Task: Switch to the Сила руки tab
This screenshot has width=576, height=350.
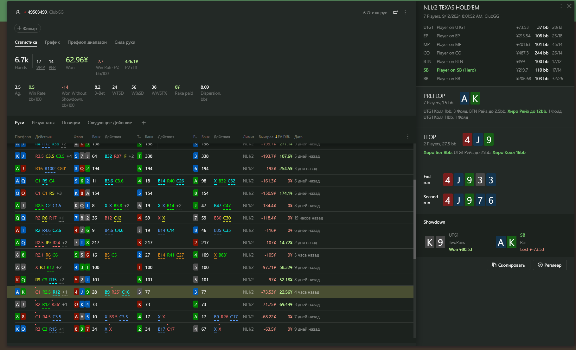Action: coord(125,42)
